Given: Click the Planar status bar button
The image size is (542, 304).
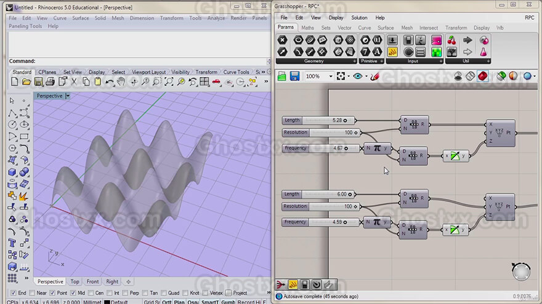Looking at the screenshot, I should click(179, 302).
